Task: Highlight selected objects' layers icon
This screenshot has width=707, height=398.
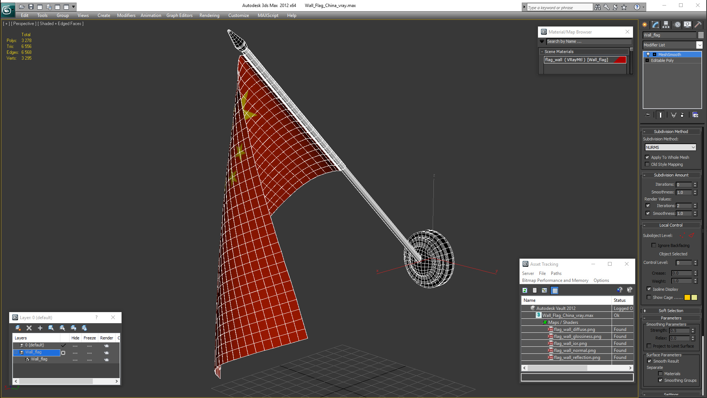Action: click(62, 328)
